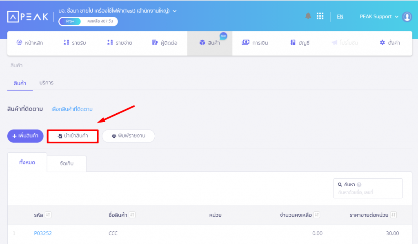This screenshot has width=418, height=244.
Task: Open the ตั้งค่า settings menu
Action: click(x=389, y=43)
